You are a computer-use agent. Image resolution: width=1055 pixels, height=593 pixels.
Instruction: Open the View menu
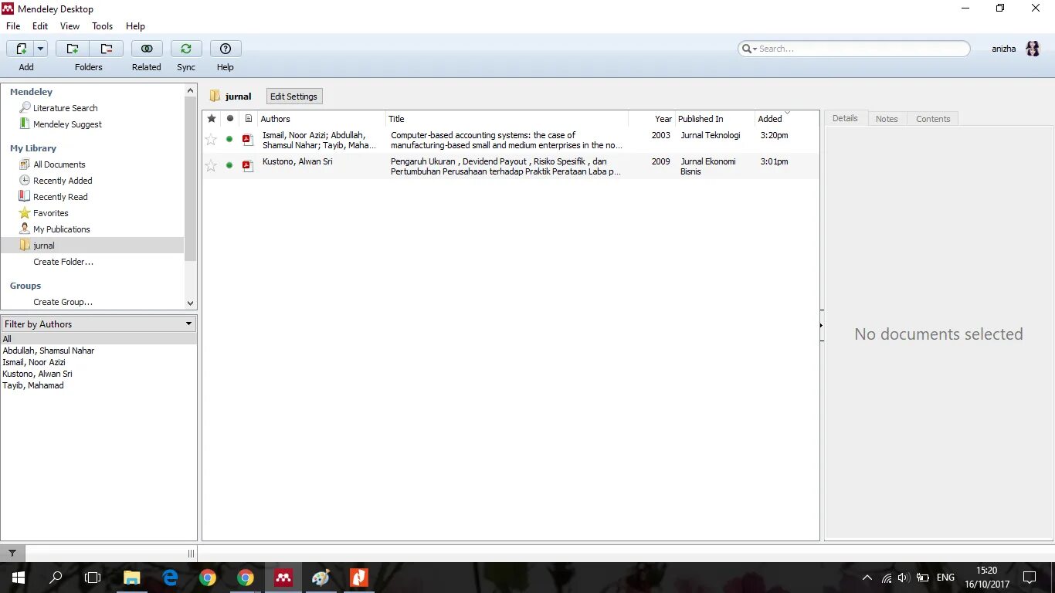(70, 26)
